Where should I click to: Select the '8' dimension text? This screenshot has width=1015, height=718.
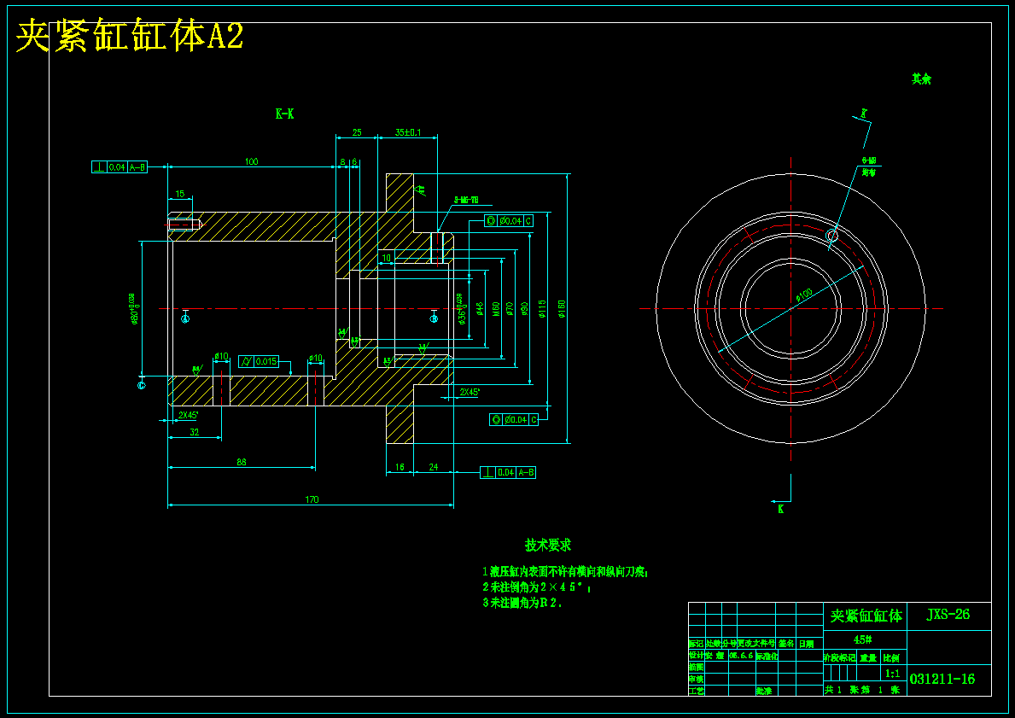[342, 162]
